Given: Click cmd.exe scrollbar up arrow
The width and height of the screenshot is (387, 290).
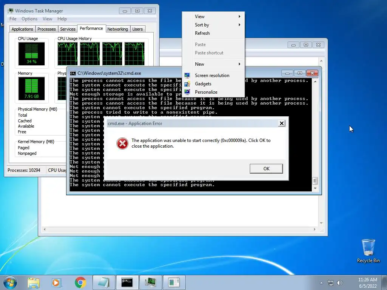Looking at the screenshot, I should tap(315, 82).
